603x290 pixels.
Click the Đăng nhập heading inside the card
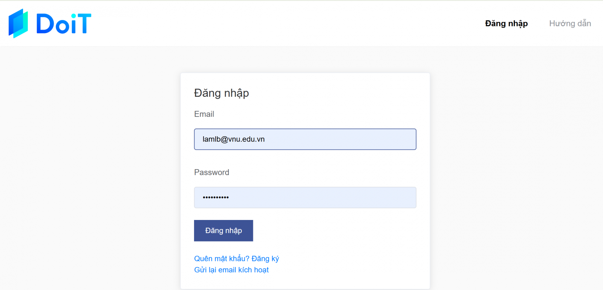click(x=222, y=93)
